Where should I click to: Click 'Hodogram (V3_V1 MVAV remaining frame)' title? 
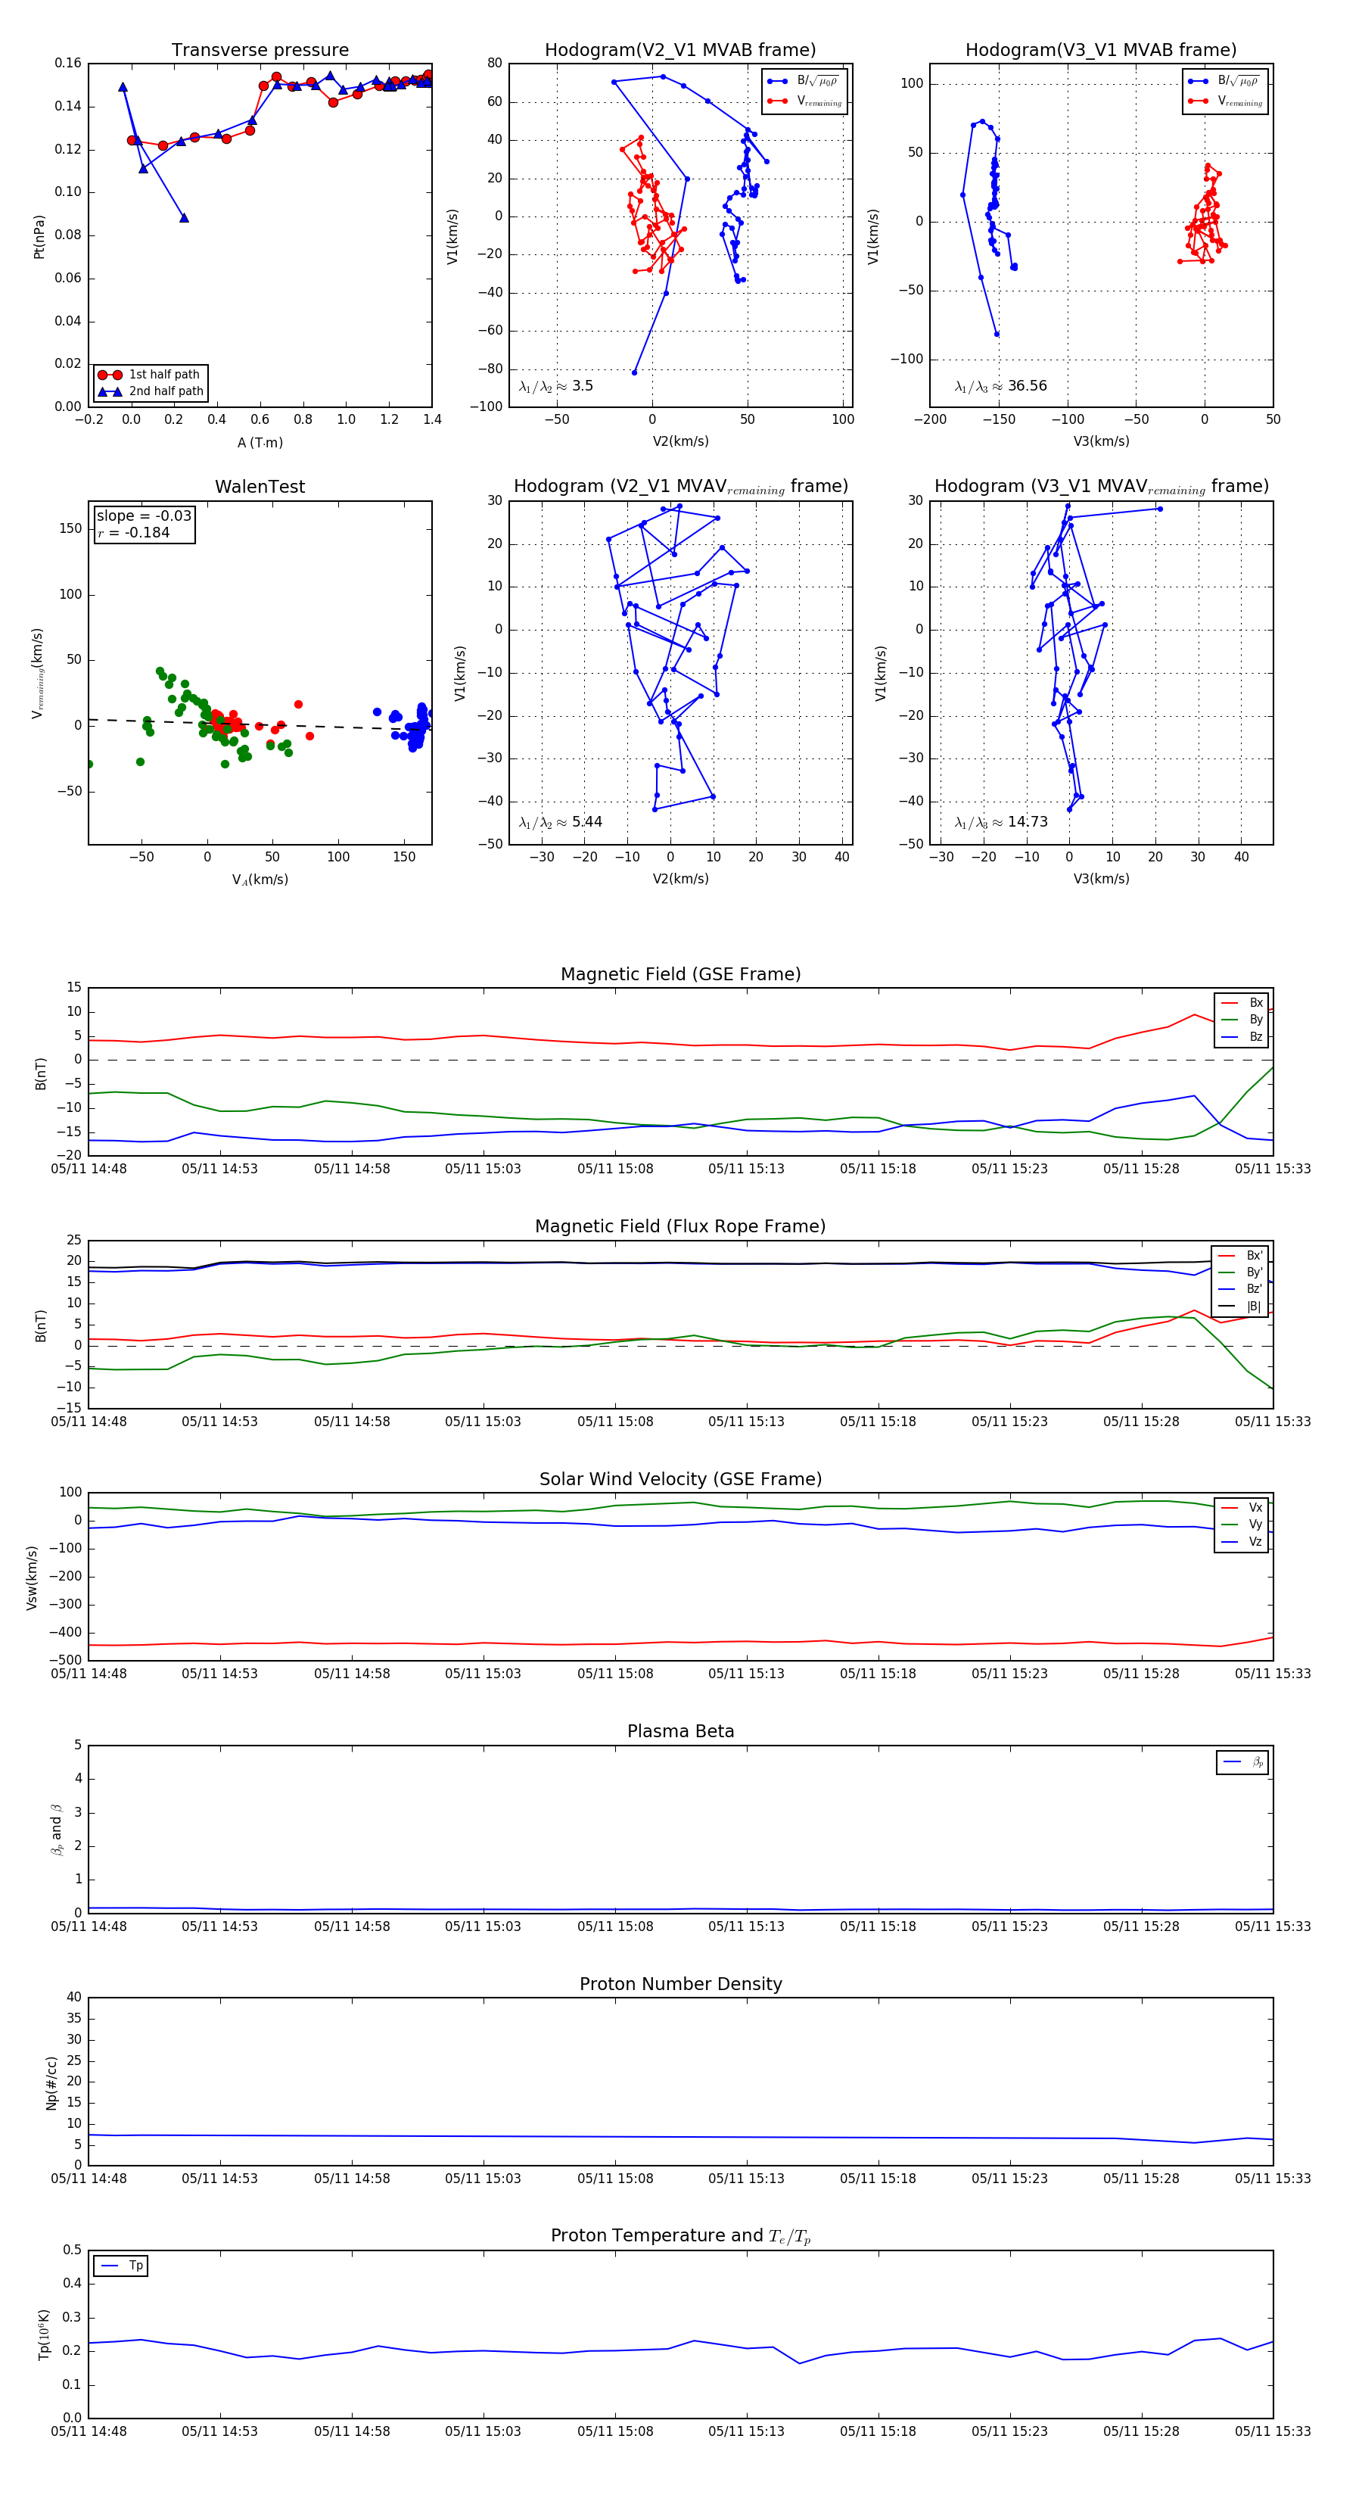pos(1101,487)
